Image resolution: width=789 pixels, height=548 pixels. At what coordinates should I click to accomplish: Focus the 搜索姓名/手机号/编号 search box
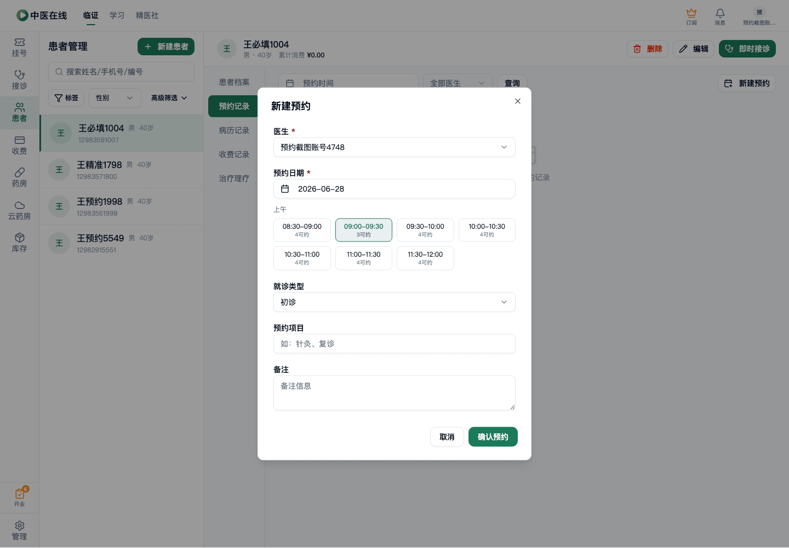(x=121, y=72)
